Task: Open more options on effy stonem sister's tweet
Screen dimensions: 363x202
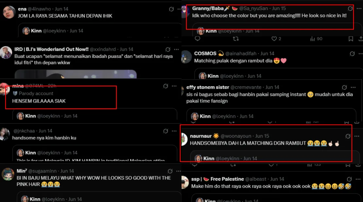Action: tap(353, 87)
